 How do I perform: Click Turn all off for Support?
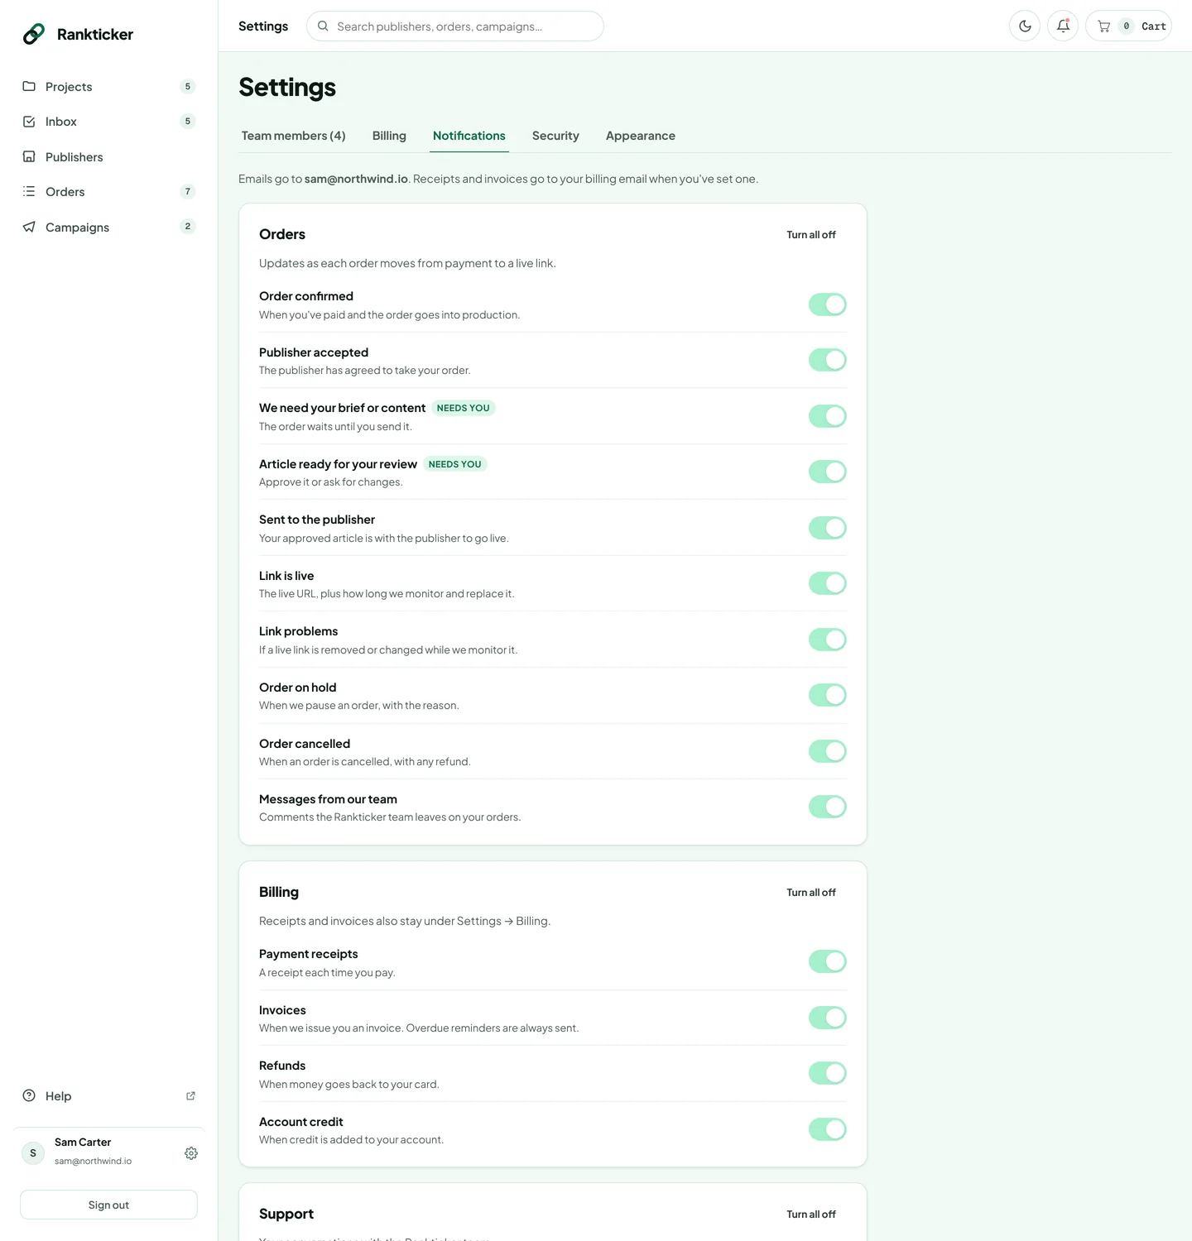coord(811,1215)
